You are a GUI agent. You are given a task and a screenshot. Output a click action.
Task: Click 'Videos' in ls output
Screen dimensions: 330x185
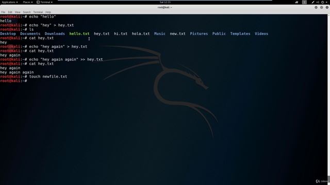click(261, 34)
